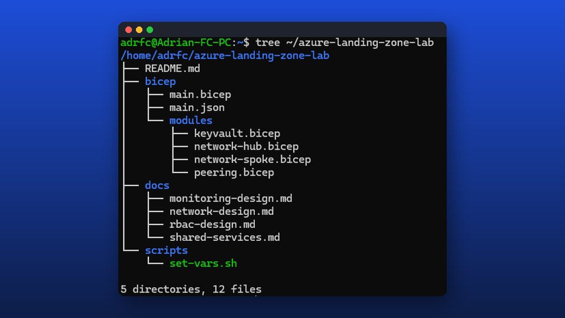Click the bicep directory name
565x318 pixels.
pyautogui.click(x=160, y=81)
